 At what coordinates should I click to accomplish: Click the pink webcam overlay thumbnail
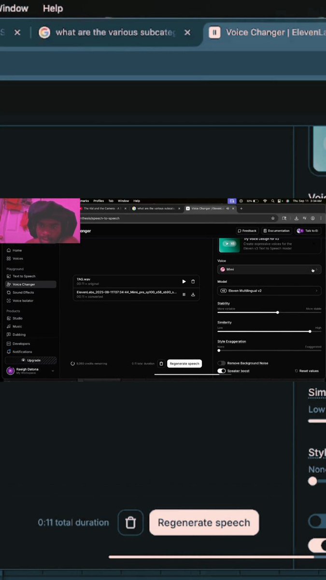(40, 220)
